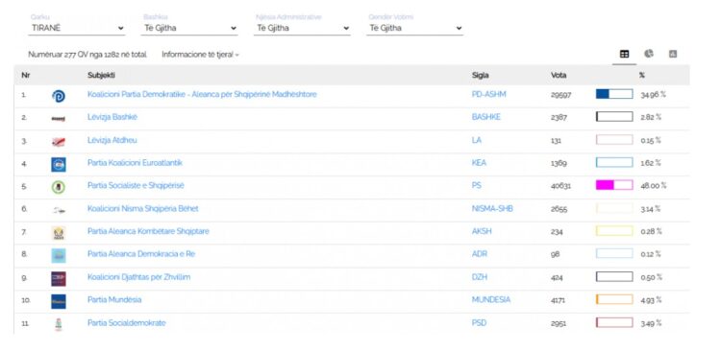
Task: Click the Partia Aleanca Kombëtare Shqiptare logo
Action: click(x=59, y=233)
